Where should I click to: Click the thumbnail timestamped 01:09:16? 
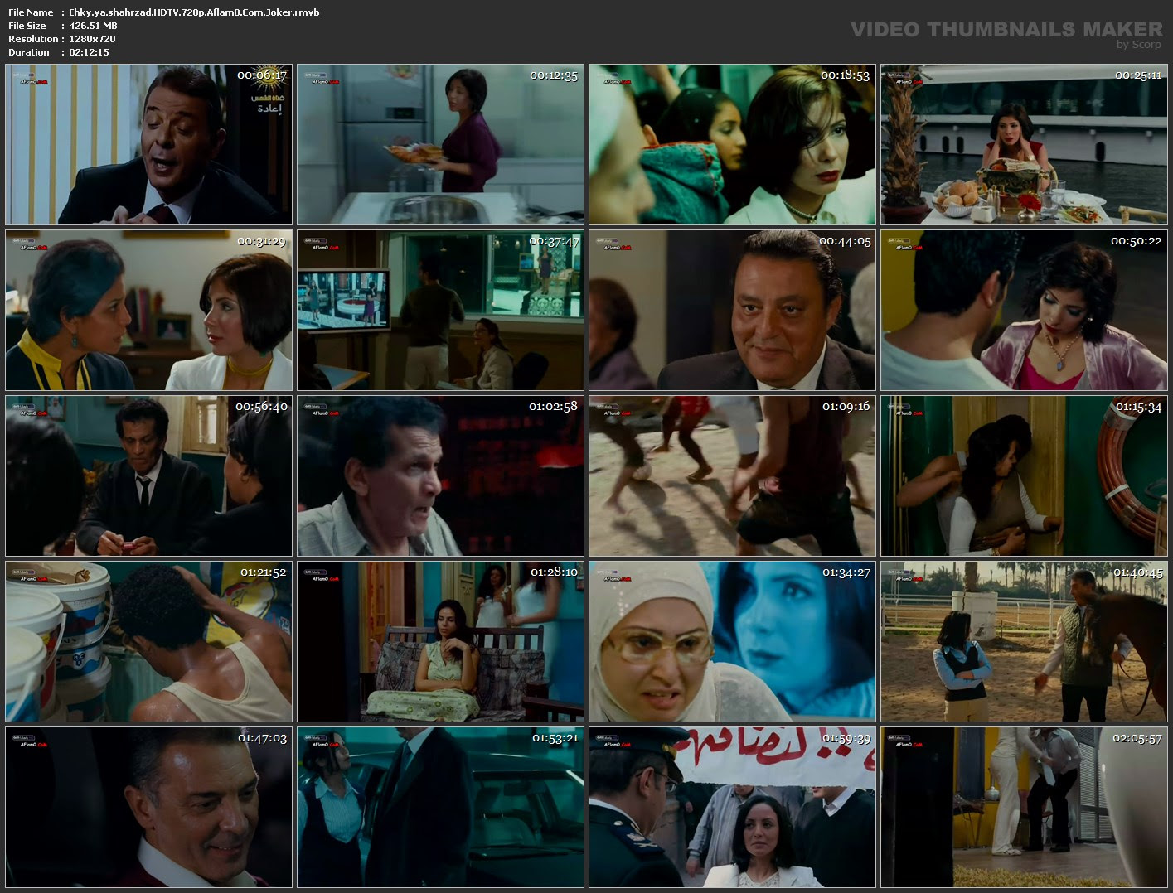click(733, 476)
